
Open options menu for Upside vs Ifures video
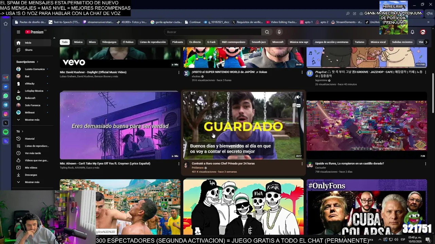click(425, 164)
